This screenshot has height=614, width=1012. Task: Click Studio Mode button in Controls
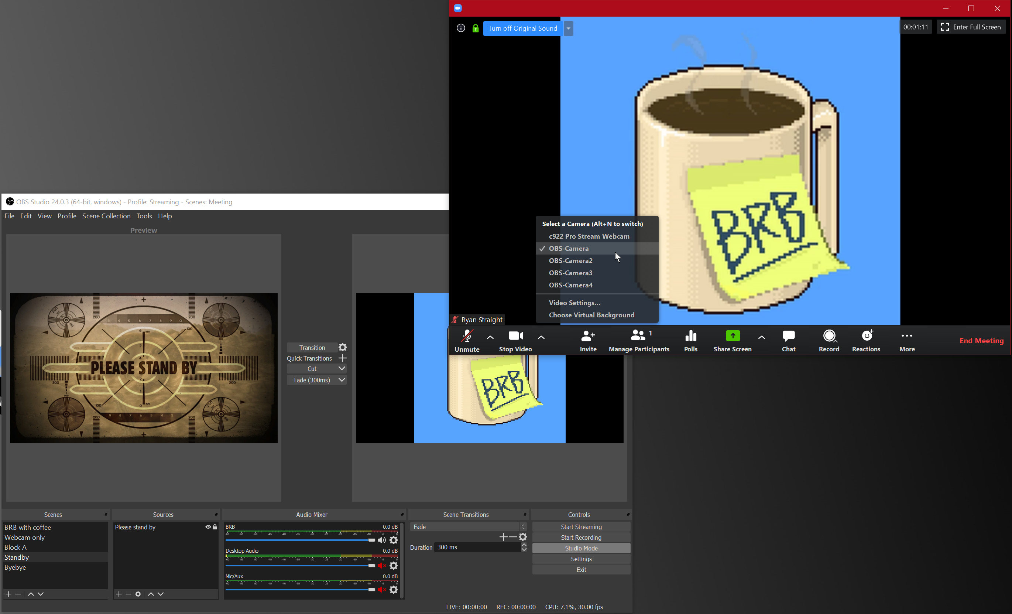pyautogui.click(x=581, y=548)
